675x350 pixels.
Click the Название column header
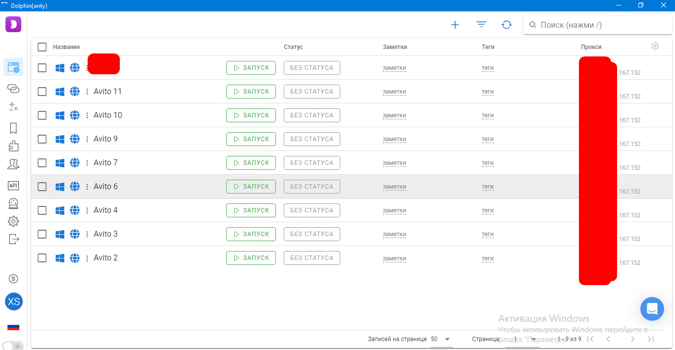point(66,47)
